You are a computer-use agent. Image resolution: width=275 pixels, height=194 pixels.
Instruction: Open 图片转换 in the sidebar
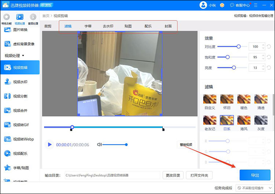[x=20, y=30]
